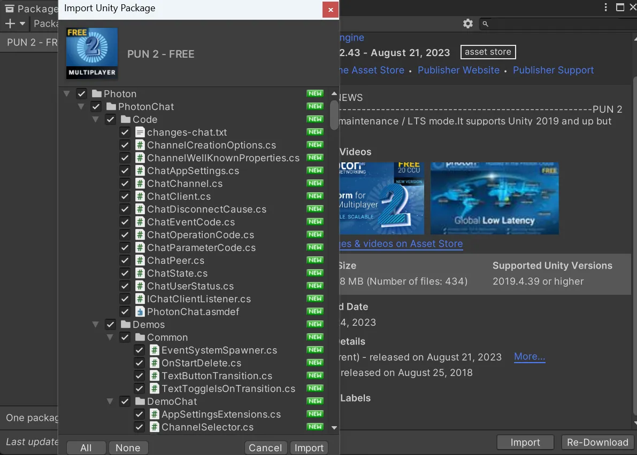Open the Global Low Latency video thumbnail
The height and width of the screenshot is (455, 637).
(x=494, y=198)
